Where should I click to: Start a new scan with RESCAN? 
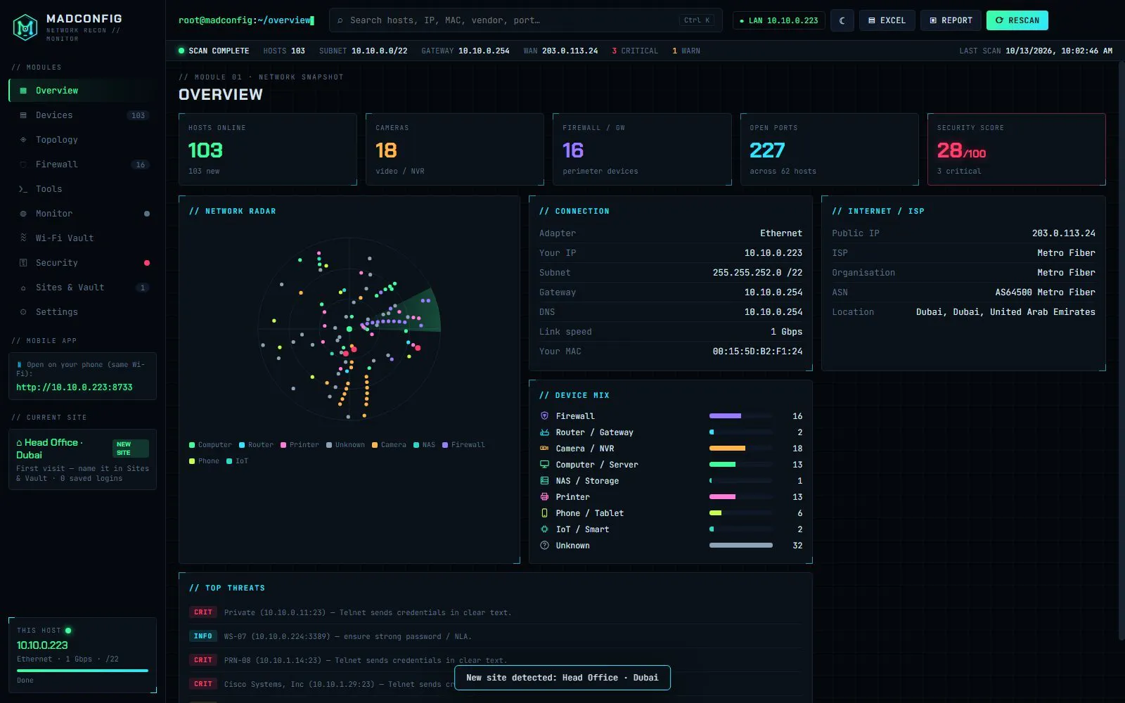(x=1017, y=20)
